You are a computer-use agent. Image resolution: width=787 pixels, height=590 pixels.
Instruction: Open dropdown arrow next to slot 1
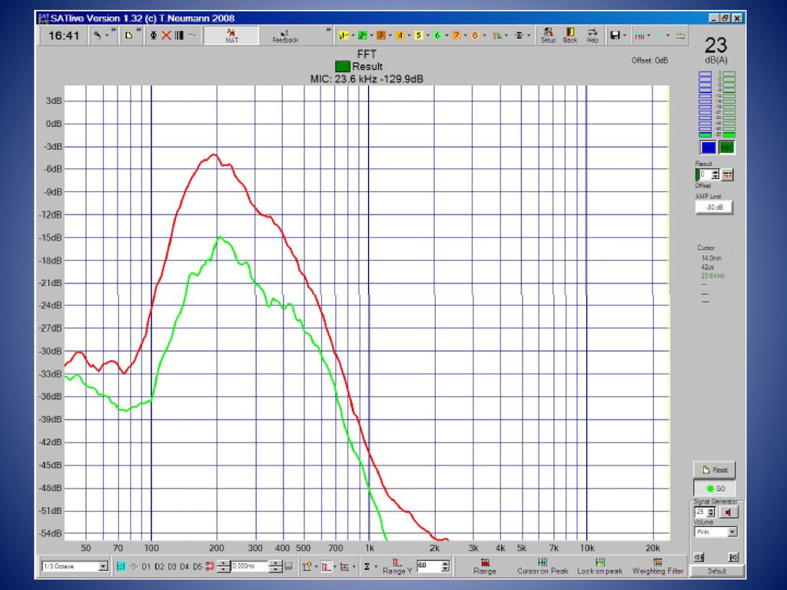click(x=353, y=35)
